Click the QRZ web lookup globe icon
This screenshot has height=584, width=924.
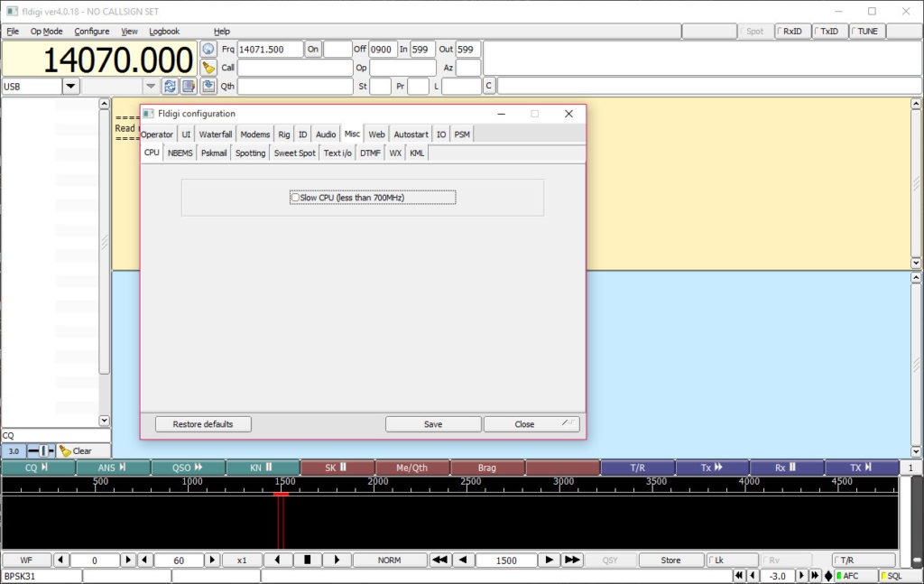pos(208,50)
